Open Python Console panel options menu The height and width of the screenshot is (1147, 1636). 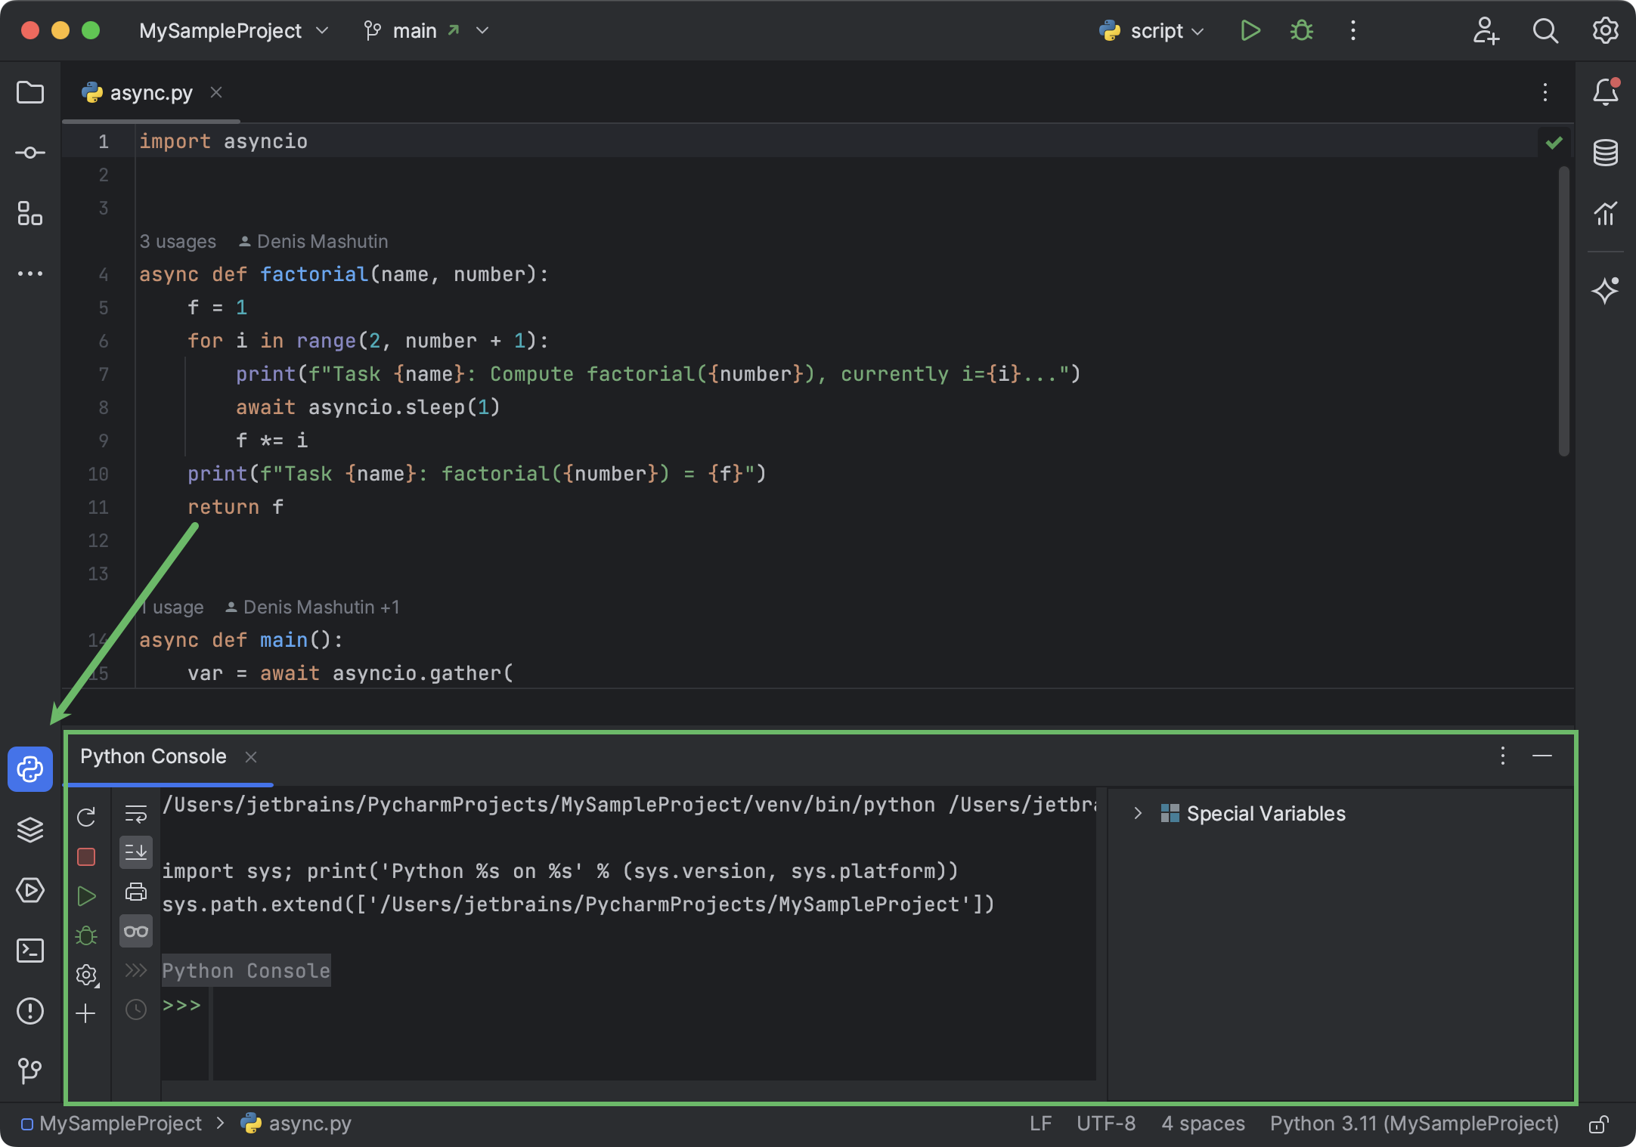click(x=1503, y=756)
